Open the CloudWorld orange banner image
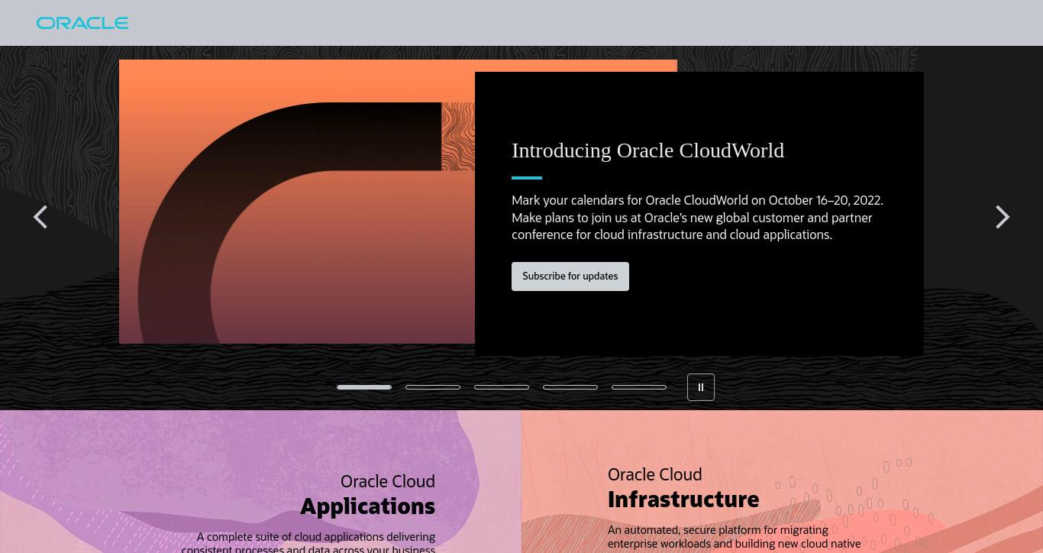This screenshot has width=1043, height=553. tap(297, 202)
